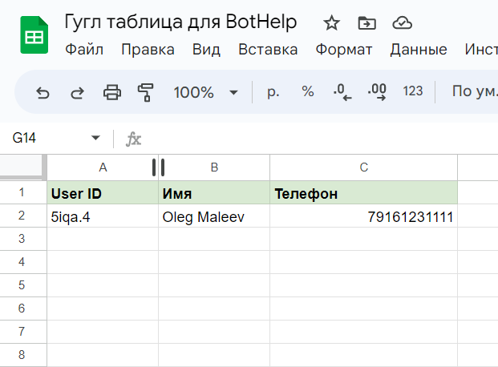Decrease decimal places

pos(342,92)
